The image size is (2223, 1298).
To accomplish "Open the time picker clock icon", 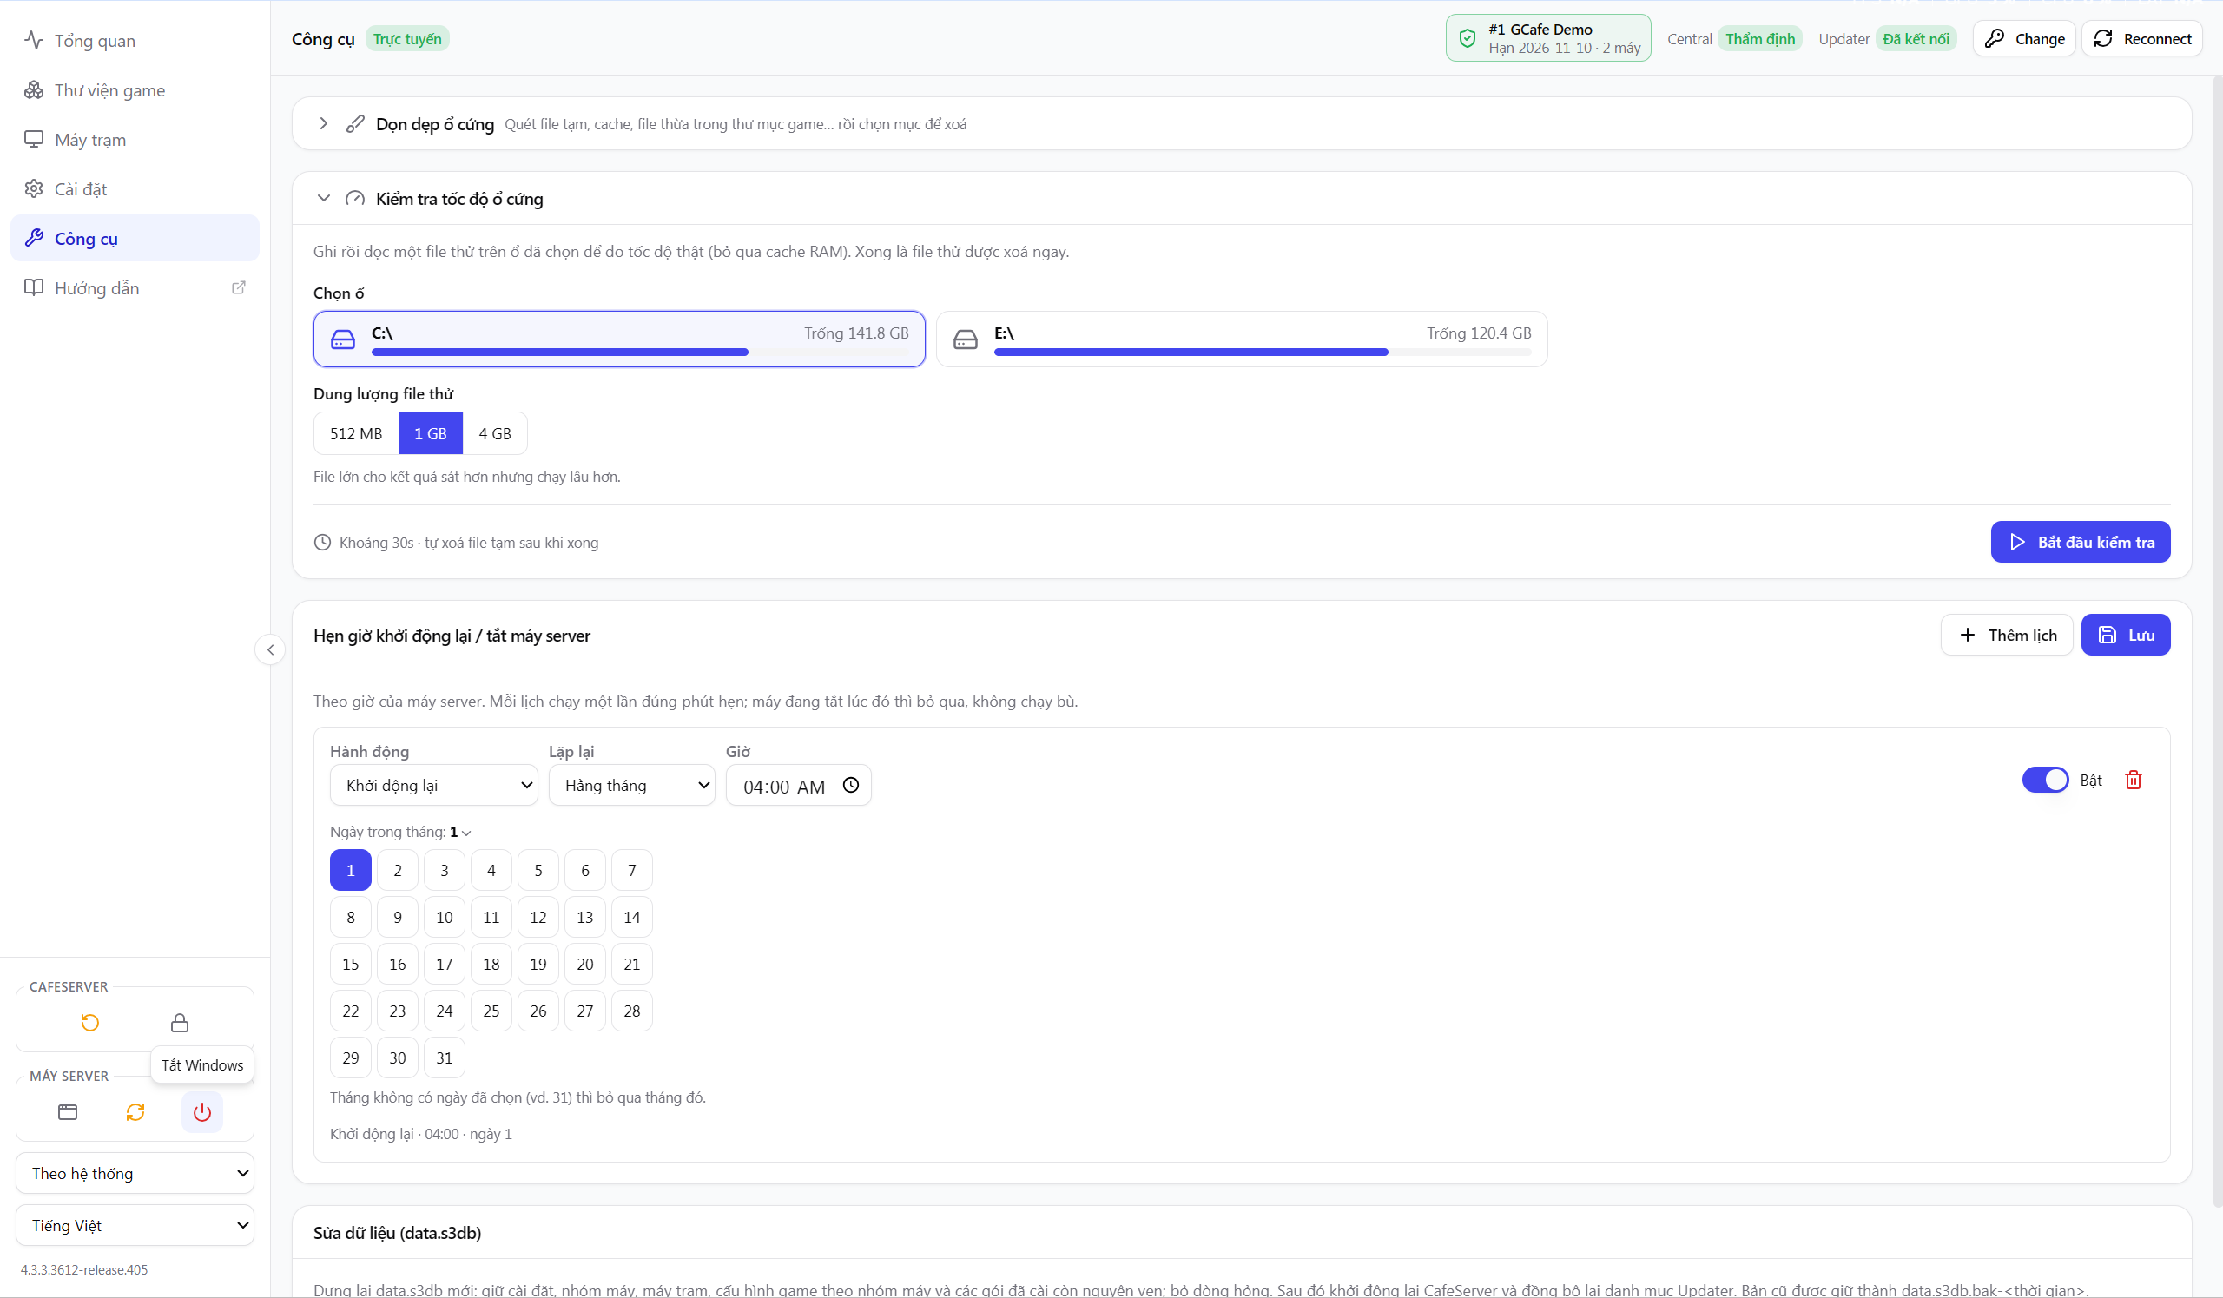I will pos(850,785).
